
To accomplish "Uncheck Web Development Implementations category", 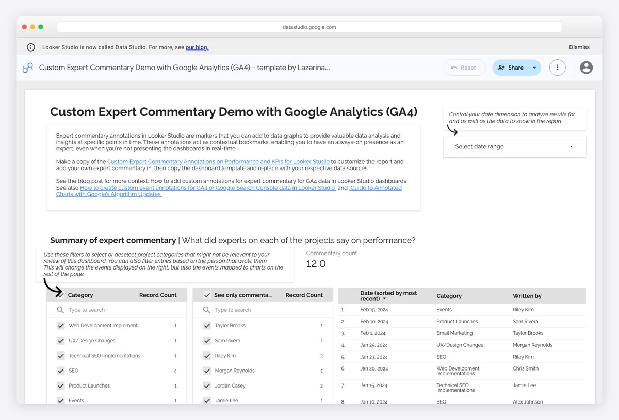I will click(60, 326).
